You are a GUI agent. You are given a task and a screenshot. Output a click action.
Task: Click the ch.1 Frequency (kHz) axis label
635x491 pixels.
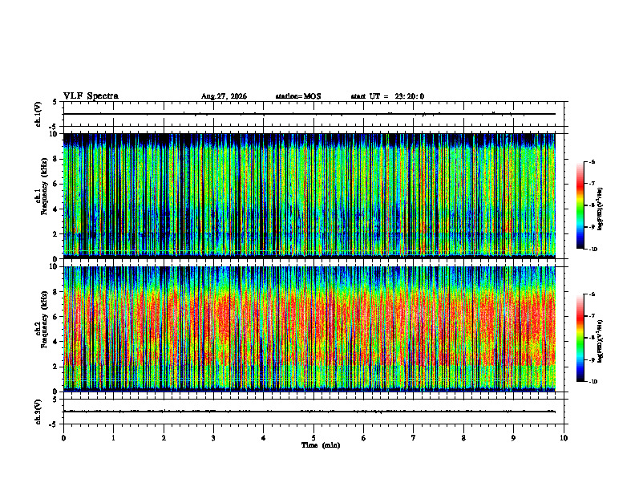click(x=42, y=196)
